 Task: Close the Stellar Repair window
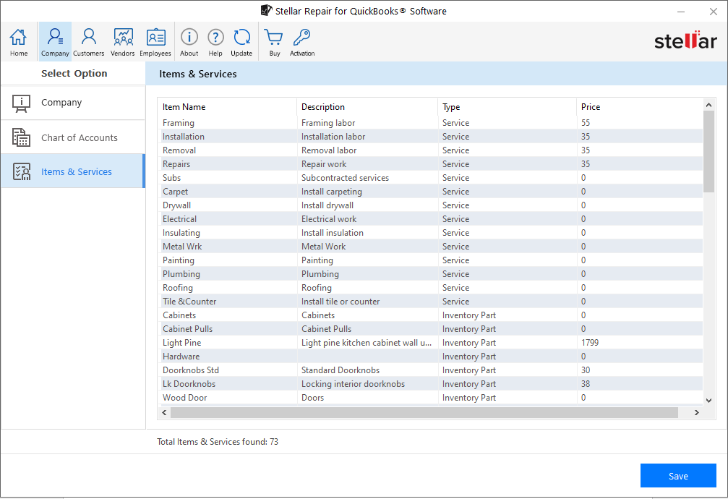pyautogui.click(x=713, y=12)
